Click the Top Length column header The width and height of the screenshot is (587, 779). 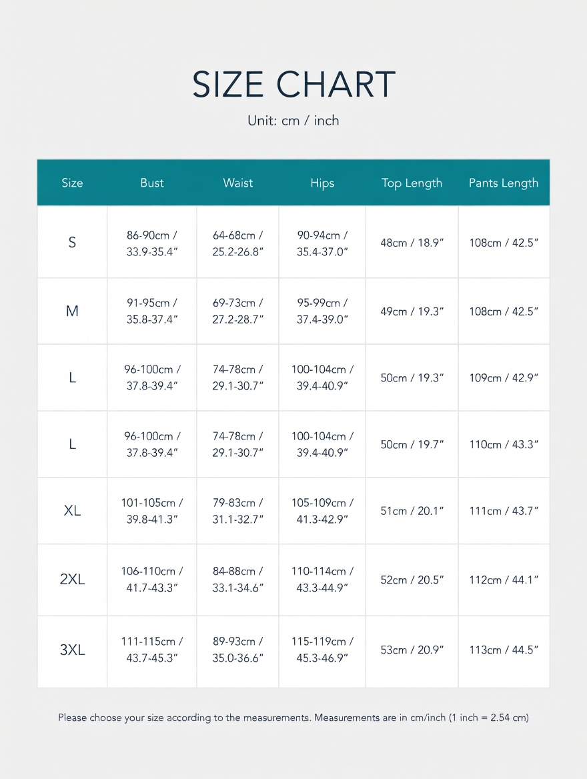click(x=412, y=183)
